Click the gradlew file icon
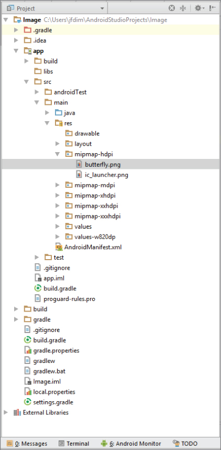This screenshot has width=221, height=450. (x=27, y=361)
